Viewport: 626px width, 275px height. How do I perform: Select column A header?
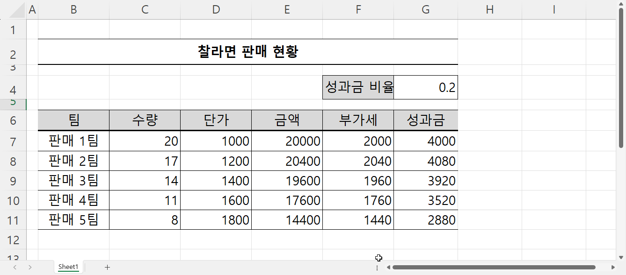click(32, 10)
